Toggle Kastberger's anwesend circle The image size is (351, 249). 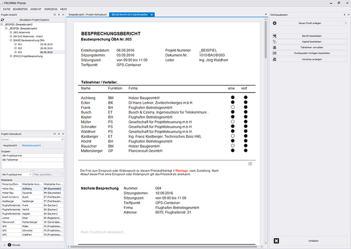[233, 136]
